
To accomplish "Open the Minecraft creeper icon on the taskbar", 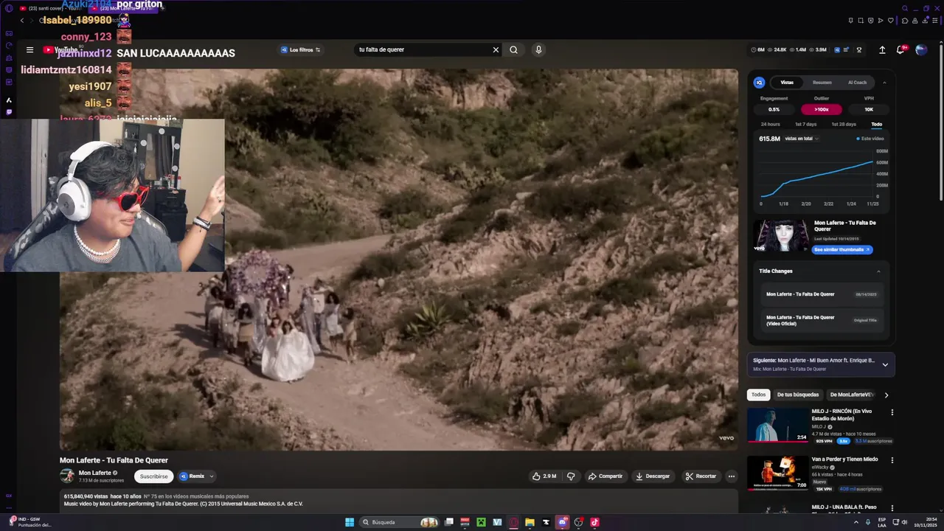I will point(481,522).
